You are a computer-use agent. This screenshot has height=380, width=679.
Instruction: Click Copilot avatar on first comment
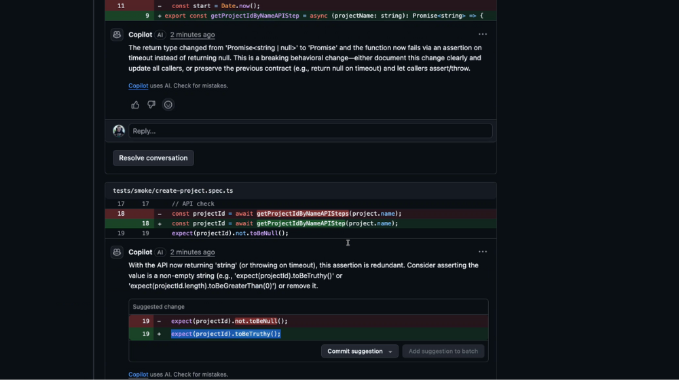click(117, 35)
